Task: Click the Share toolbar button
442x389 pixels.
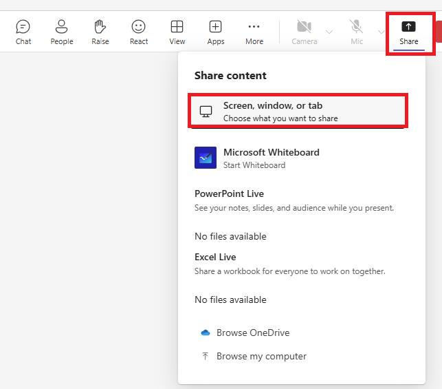Action: point(409,33)
